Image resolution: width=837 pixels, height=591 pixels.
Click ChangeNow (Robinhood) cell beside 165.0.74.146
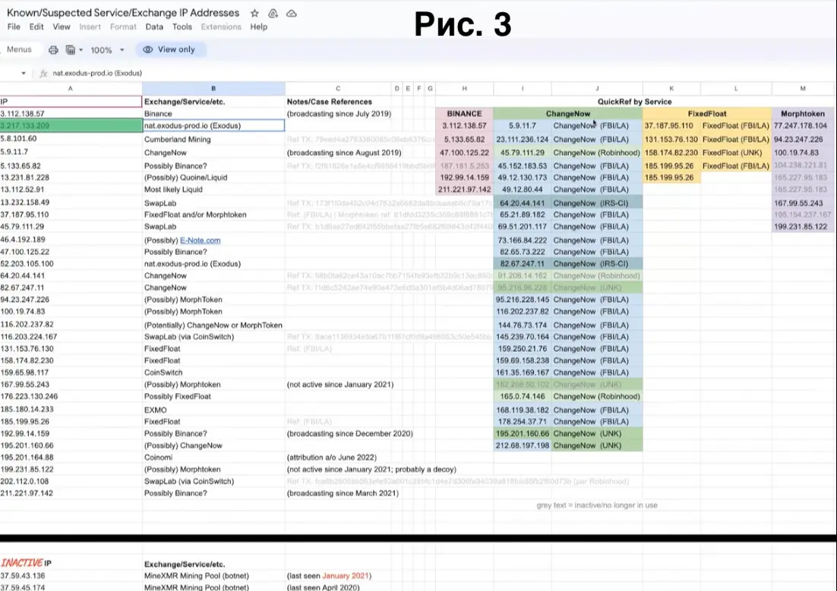point(597,396)
